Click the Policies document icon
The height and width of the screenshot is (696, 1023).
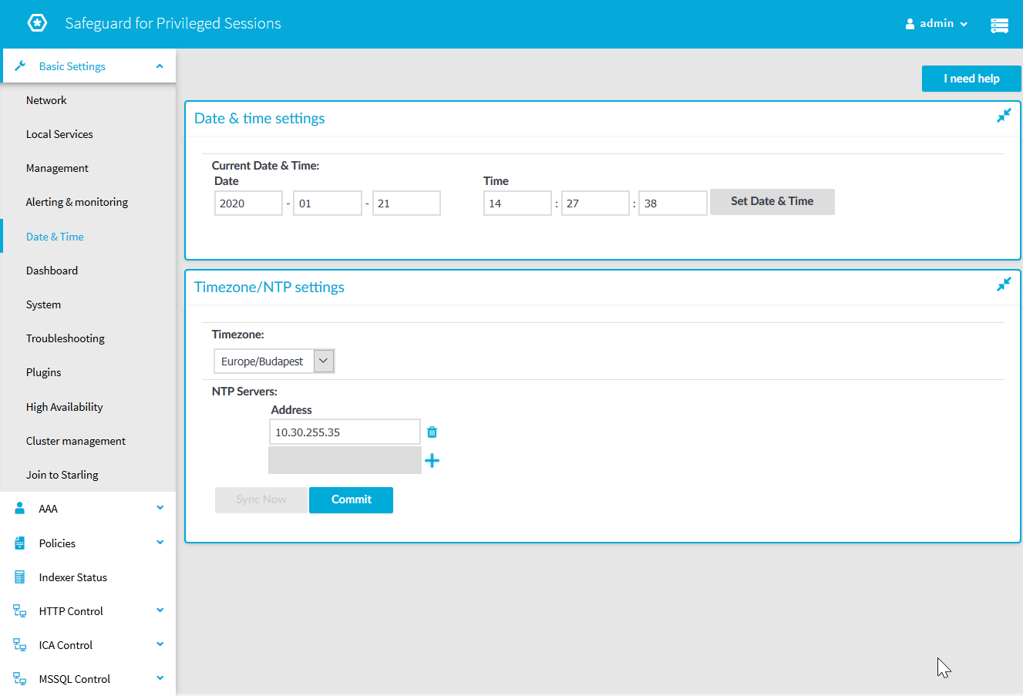pyautogui.click(x=20, y=543)
